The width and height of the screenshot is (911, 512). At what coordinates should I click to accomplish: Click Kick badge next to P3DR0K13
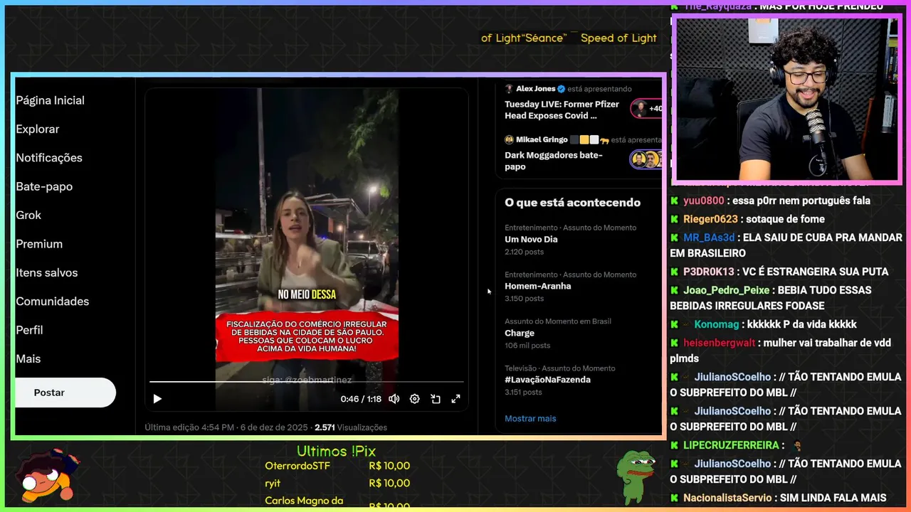tap(675, 272)
